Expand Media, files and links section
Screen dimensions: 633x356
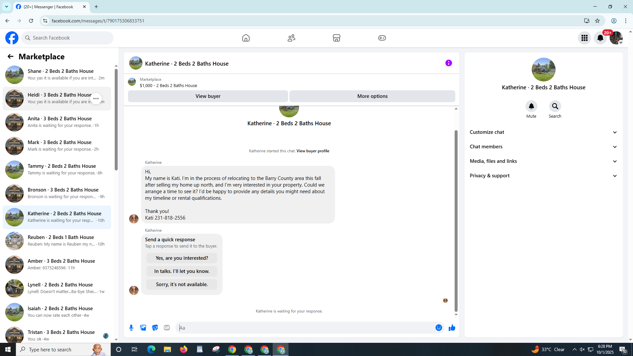[543, 161]
